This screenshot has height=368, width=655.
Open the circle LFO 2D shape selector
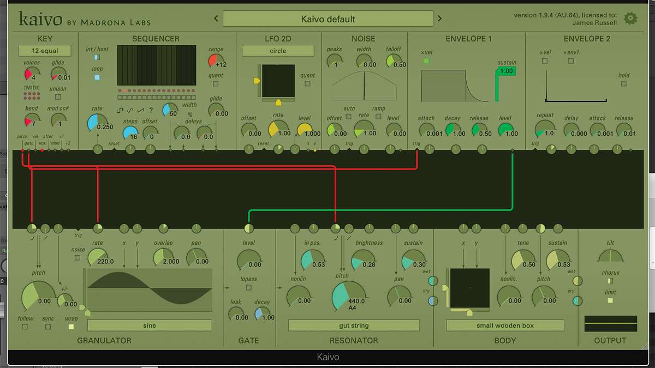pyautogui.click(x=277, y=50)
